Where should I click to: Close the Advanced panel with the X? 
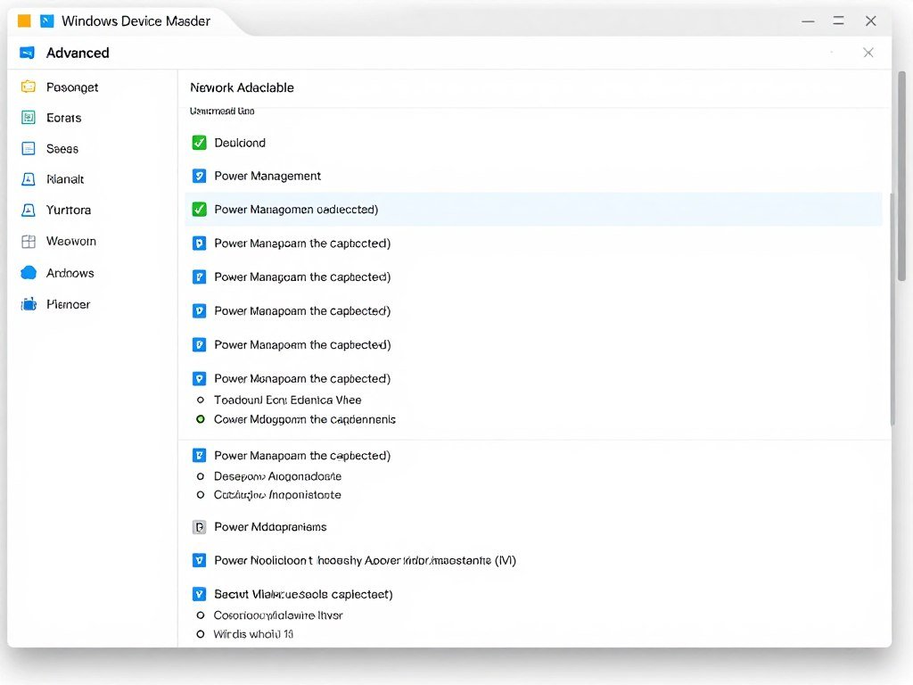[868, 53]
